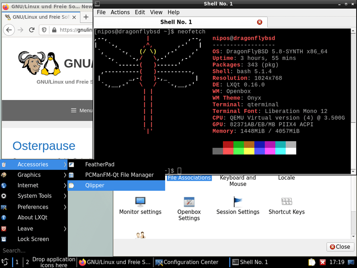This screenshot has width=357, height=268.
Task: Click the Close button in Configuration Center
Action: [x=340, y=247]
